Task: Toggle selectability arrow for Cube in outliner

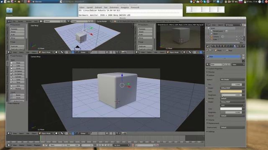Action: click(x=240, y=39)
